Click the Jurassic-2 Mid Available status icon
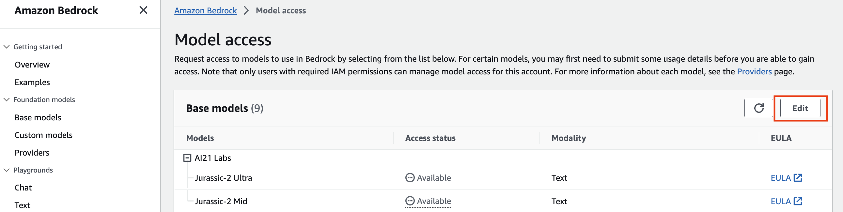Screen dimensions: 843x212 [410, 201]
